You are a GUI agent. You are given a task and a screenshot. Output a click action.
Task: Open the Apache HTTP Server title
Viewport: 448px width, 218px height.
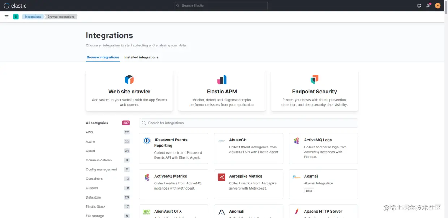[x=323, y=212]
